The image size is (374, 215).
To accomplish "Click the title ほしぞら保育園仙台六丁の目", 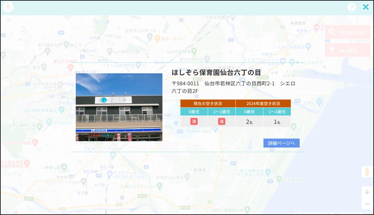I will [216, 72].
